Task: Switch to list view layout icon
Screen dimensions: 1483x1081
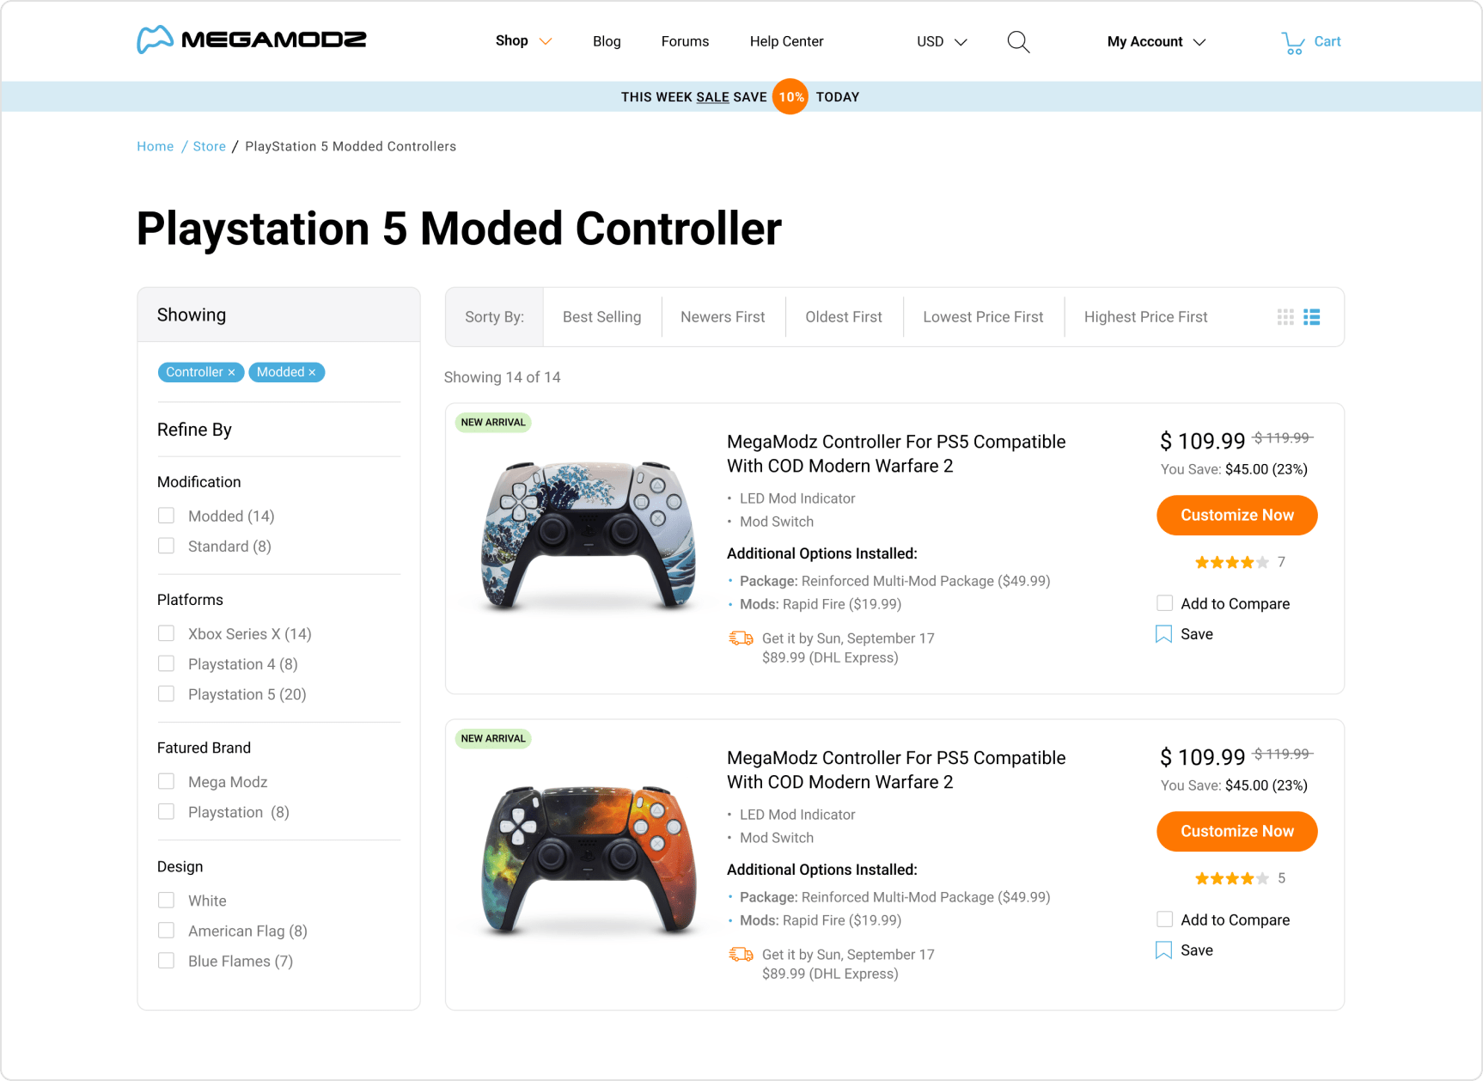Action: click(1311, 317)
